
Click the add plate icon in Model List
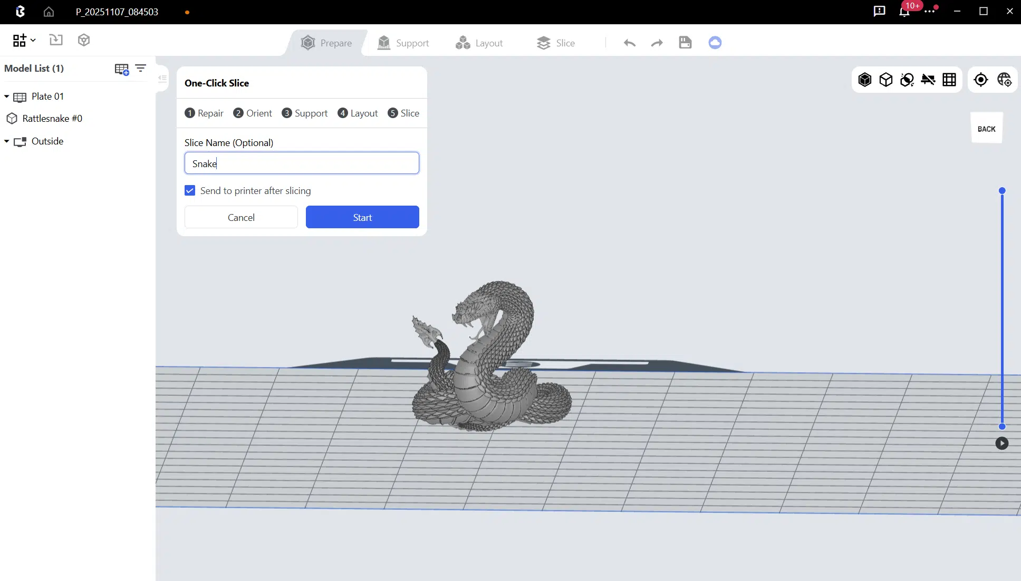pyautogui.click(x=122, y=69)
